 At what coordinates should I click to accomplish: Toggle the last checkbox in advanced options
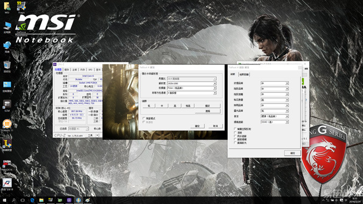pos(235,143)
